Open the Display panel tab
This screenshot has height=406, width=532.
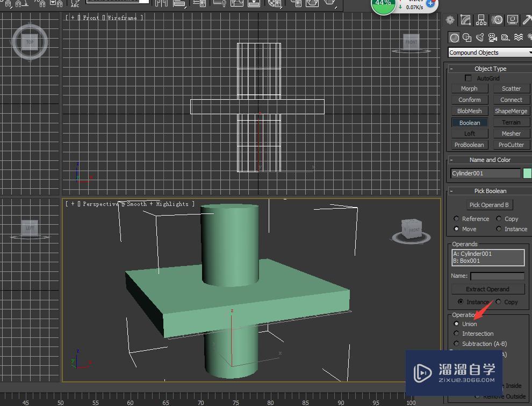(x=512, y=20)
